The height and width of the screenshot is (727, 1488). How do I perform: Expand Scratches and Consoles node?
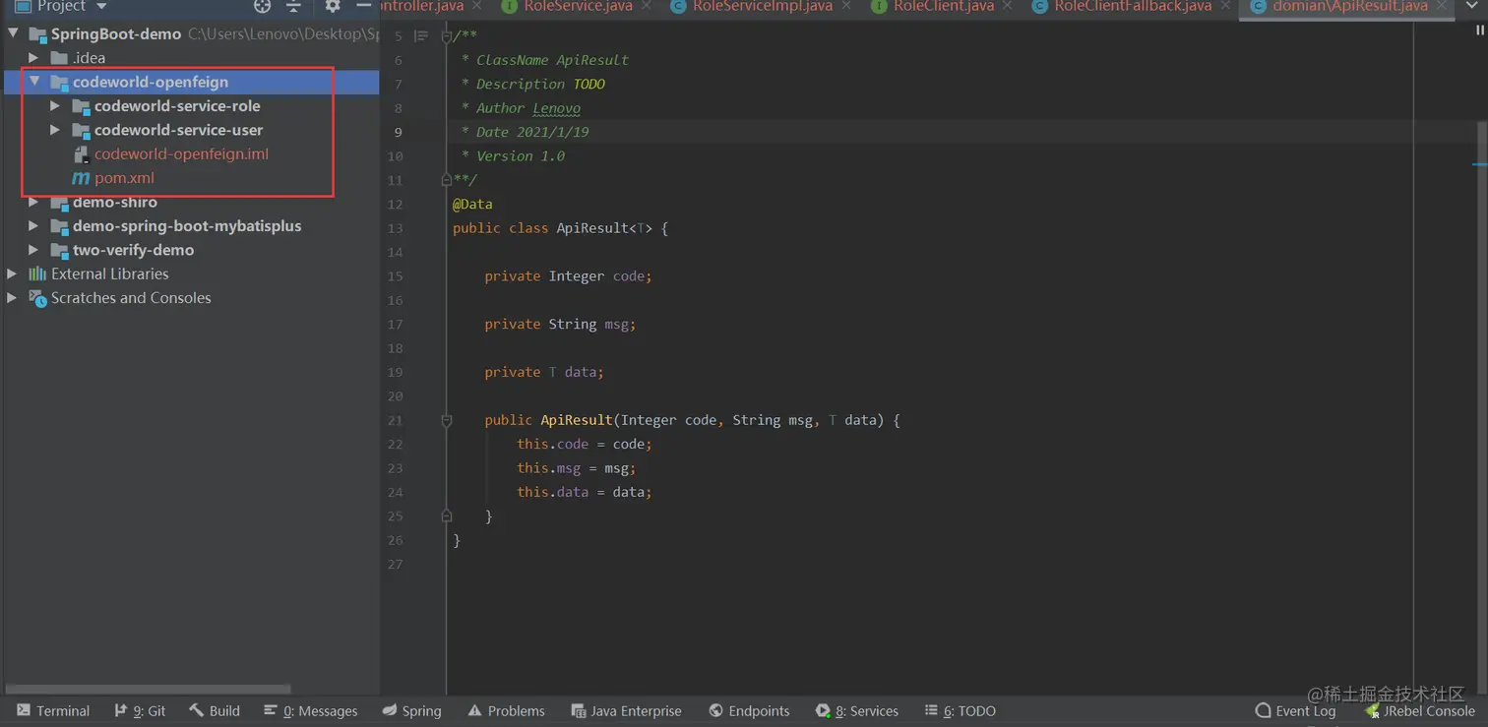tap(12, 297)
